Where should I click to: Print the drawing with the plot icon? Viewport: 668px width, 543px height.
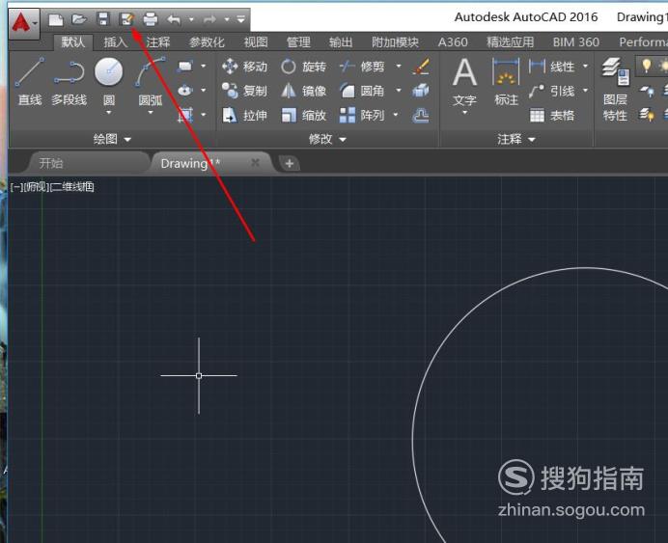tap(151, 19)
